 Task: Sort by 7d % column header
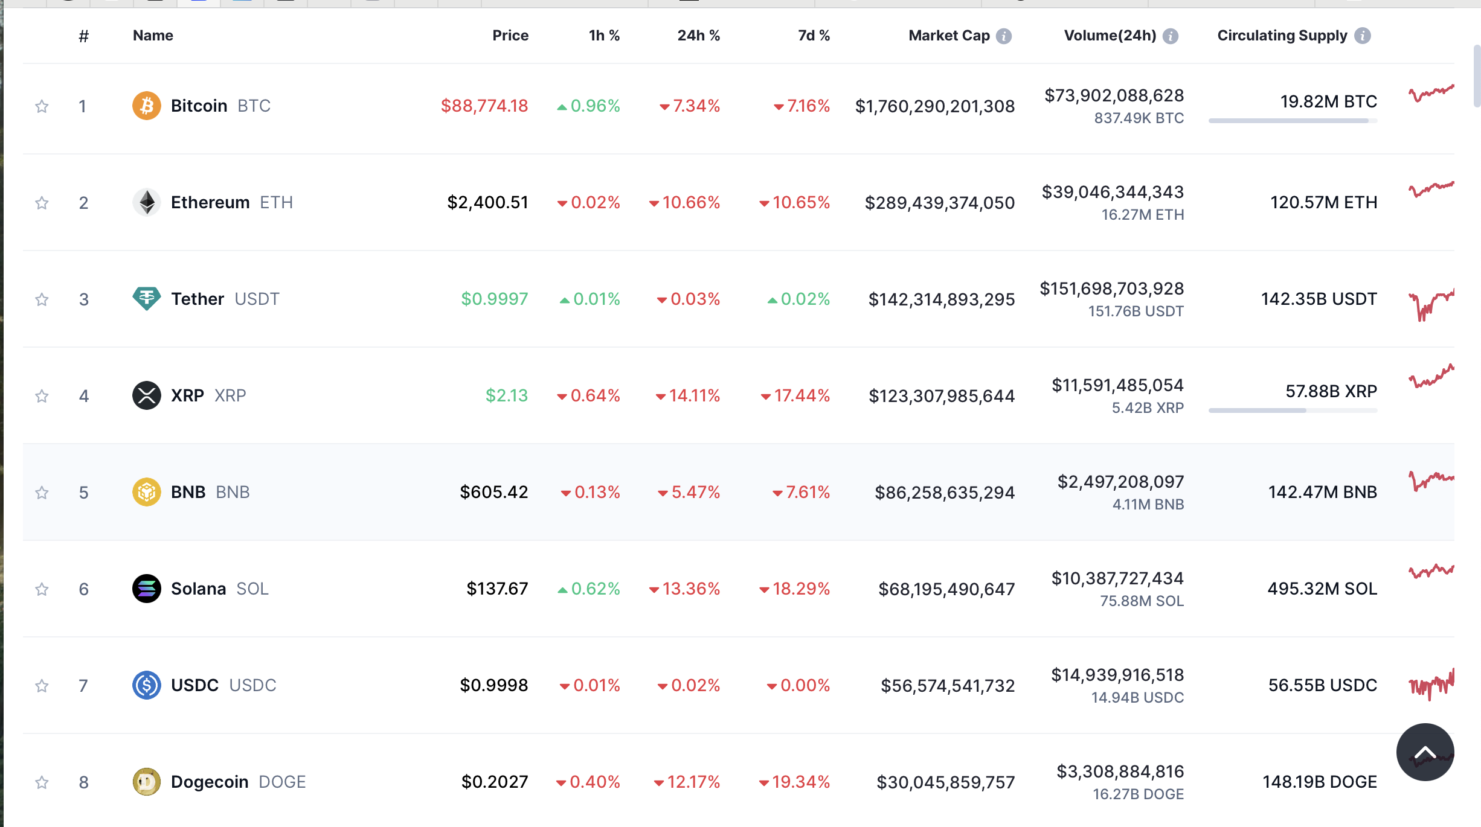(x=814, y=36)
